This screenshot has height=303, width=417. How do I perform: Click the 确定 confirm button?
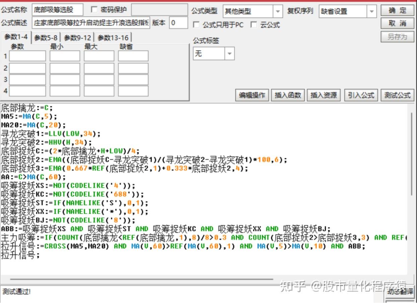click(397, 10)
